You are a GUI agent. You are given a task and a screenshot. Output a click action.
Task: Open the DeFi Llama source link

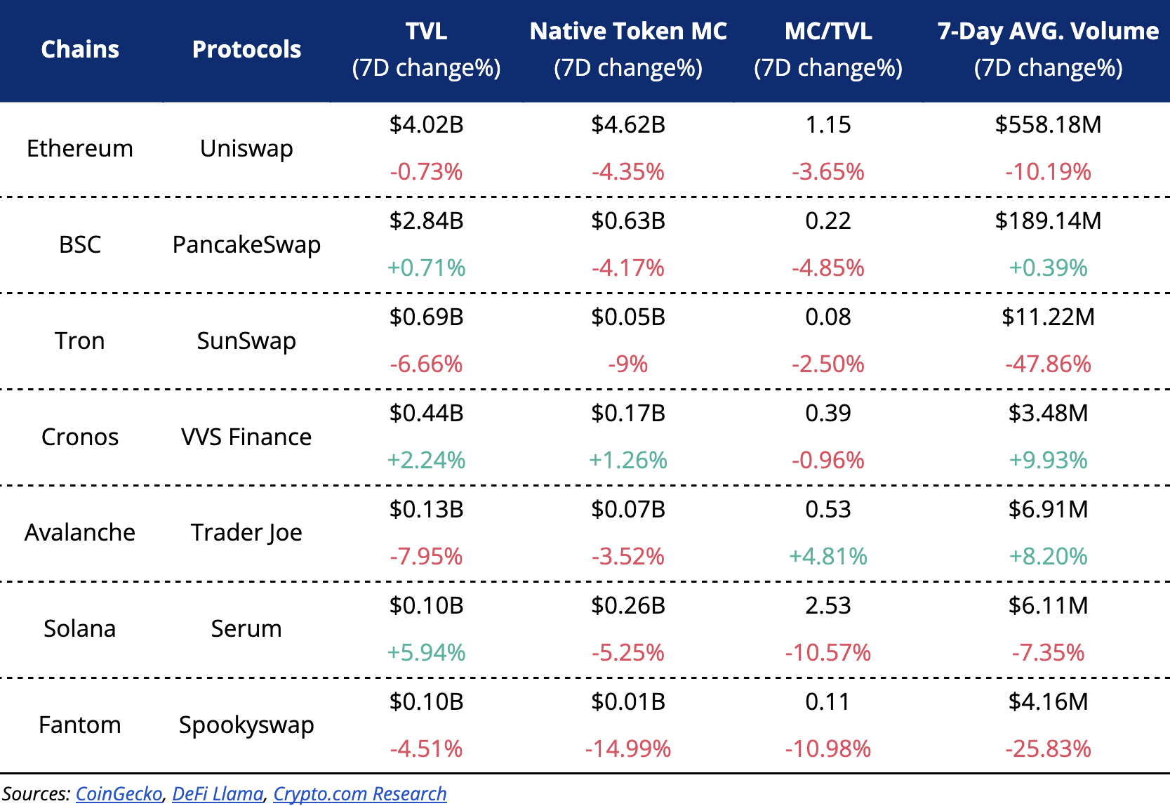pyautogui.click(x=218, y=793)
